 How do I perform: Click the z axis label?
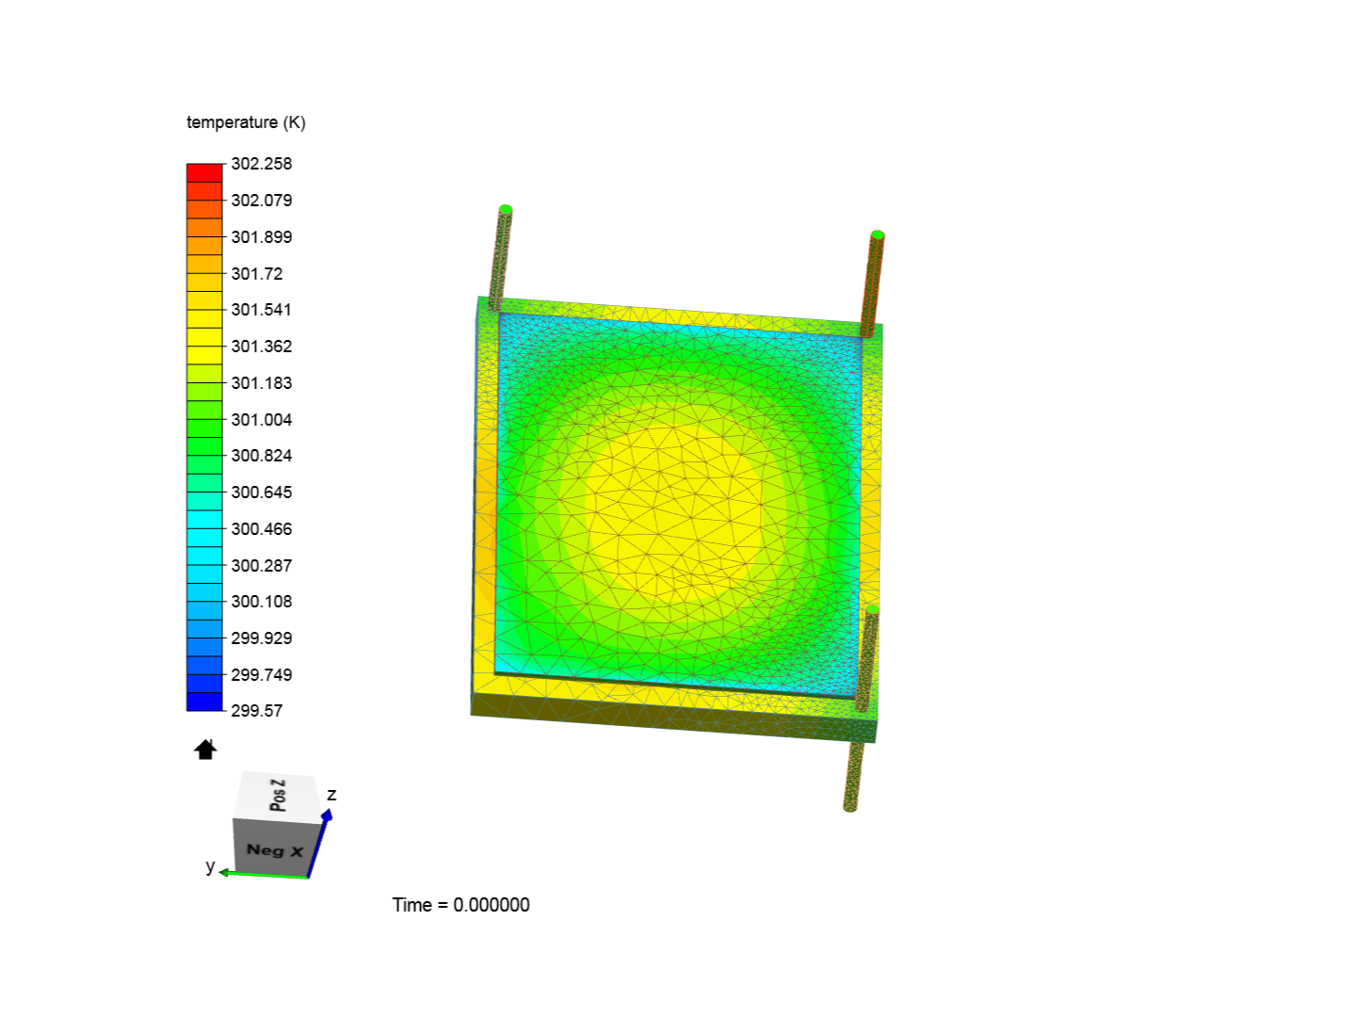coord(331,795)
